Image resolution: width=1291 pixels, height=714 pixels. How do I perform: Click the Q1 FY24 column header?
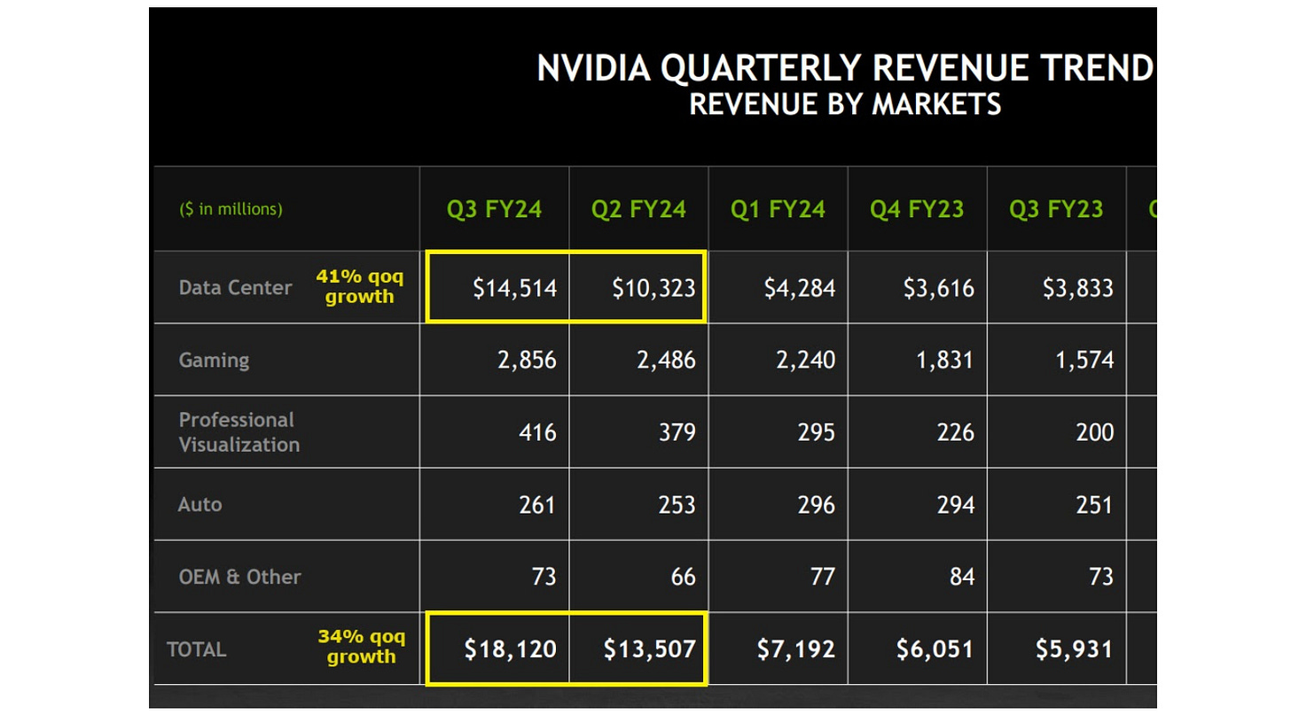tap(778, 210)
